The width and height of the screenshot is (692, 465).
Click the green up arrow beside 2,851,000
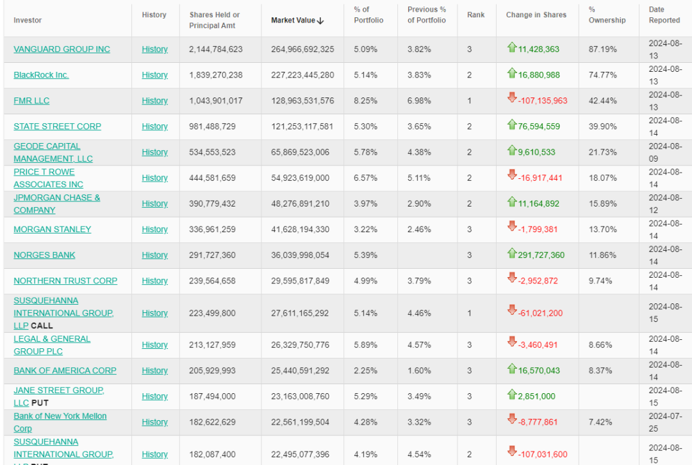pyautogui.click(x=512, y=394)
